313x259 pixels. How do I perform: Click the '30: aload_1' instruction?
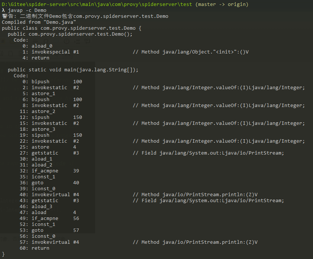36,159
